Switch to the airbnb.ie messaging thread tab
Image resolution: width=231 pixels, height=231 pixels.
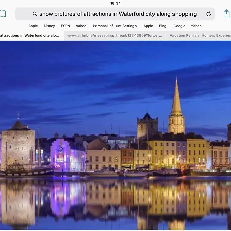(x=114, y=35)
